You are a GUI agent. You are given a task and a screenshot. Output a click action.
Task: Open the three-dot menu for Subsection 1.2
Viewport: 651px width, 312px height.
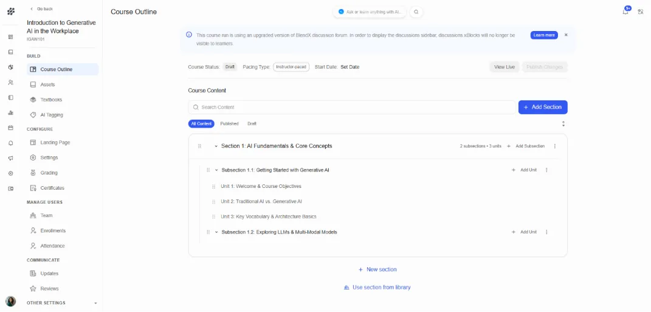[x=546, y=232]
